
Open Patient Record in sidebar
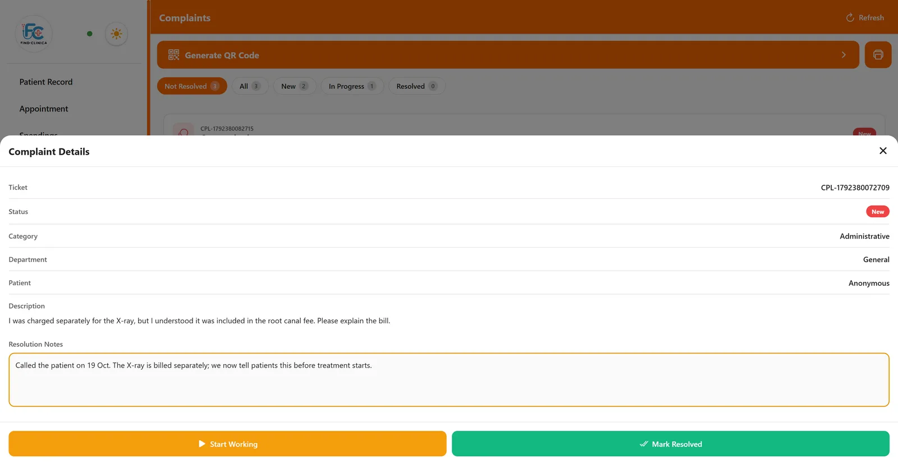tap(46, 82)
